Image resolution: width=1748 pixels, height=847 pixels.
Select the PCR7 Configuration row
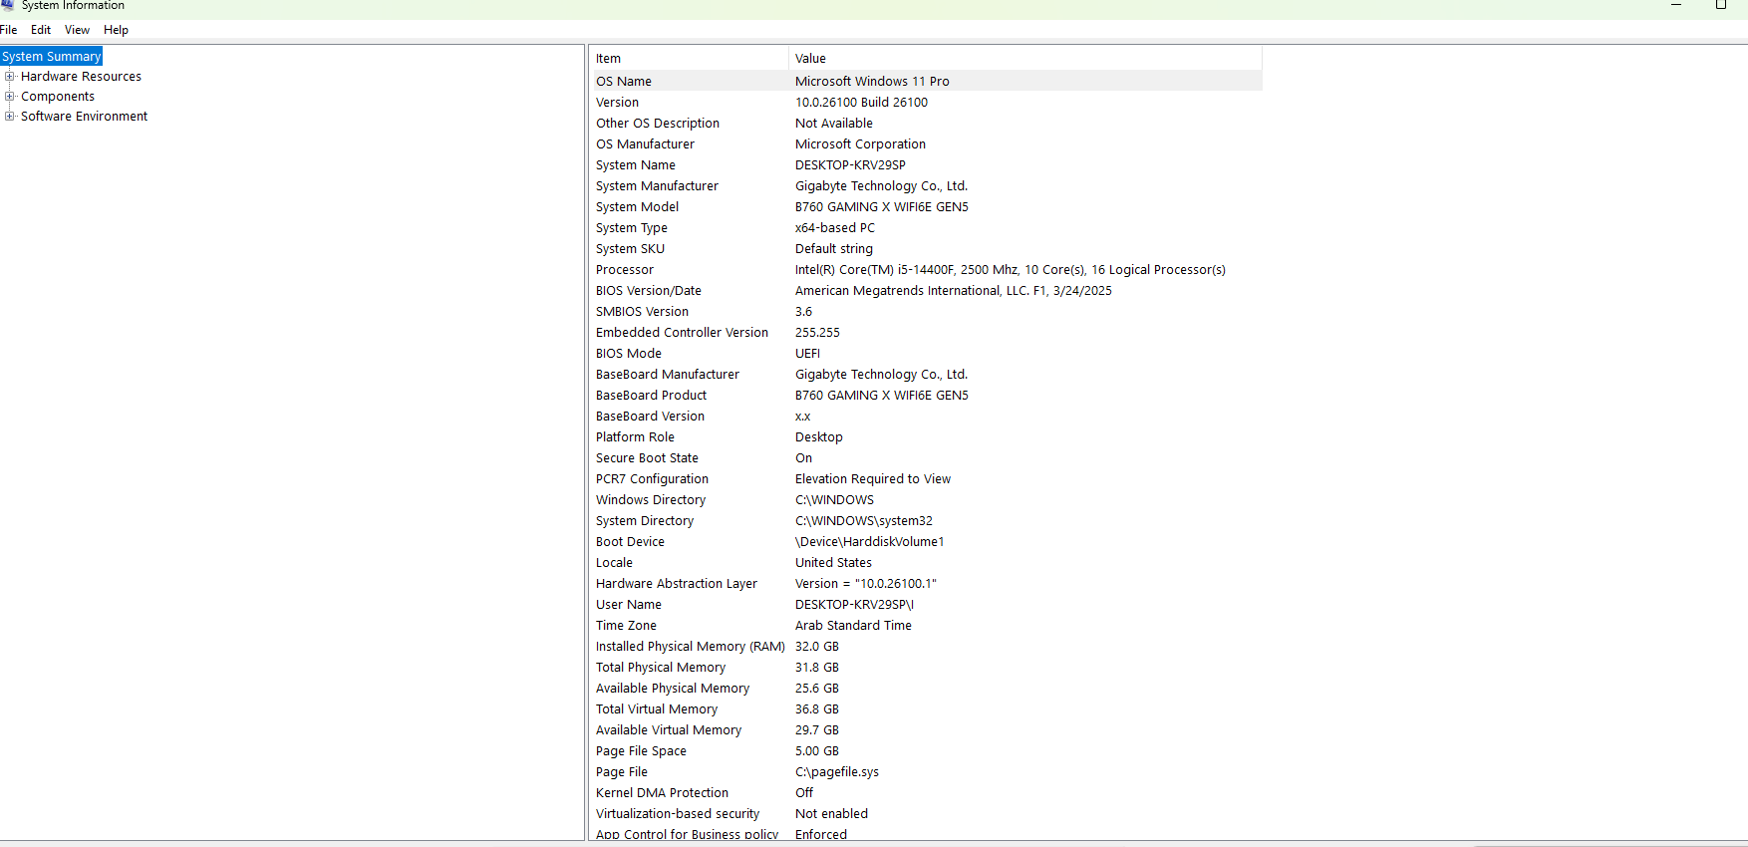[x=926, y=479]
